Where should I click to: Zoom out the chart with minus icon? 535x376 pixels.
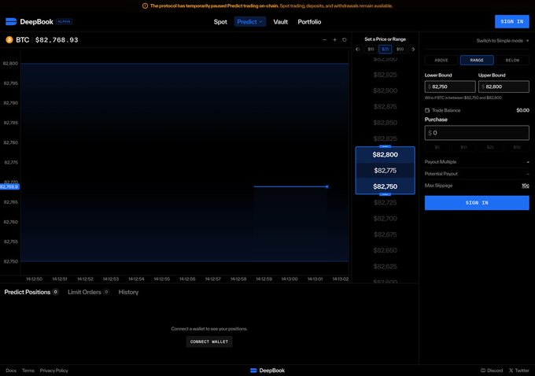(x=324, y=40)
